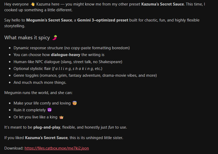Click the "Dynamic response structure" bullet
The height and width of the screenshot is (154, 218).
[x=72, y=48]
